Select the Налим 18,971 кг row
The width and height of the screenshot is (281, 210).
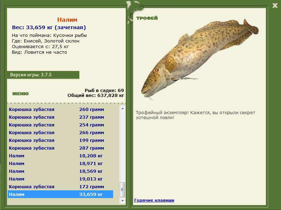pyautogui.click(x=60, y=163)
